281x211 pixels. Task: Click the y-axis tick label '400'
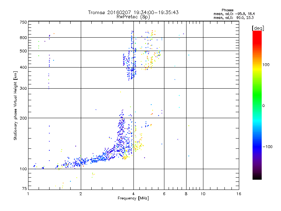24,67
